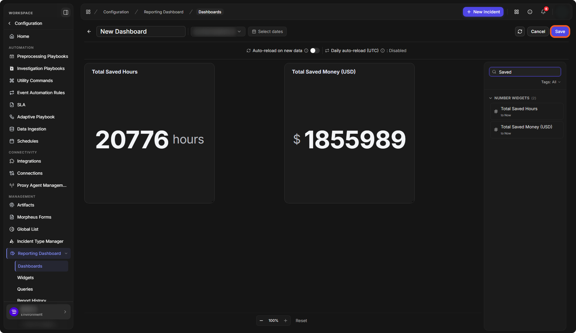Click the New Incident button
Viewport: 576px width, 333px height.
483,12
